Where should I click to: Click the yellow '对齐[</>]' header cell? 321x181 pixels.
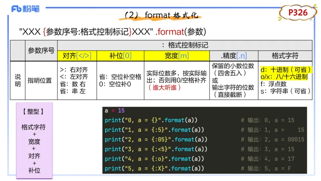77,56
